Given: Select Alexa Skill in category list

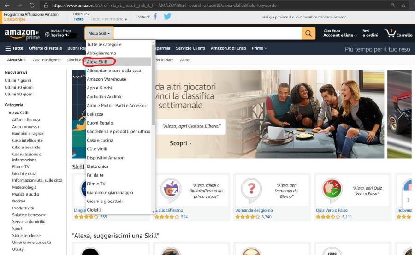Looking at the screenshot, I should click(x=97, y=62).
